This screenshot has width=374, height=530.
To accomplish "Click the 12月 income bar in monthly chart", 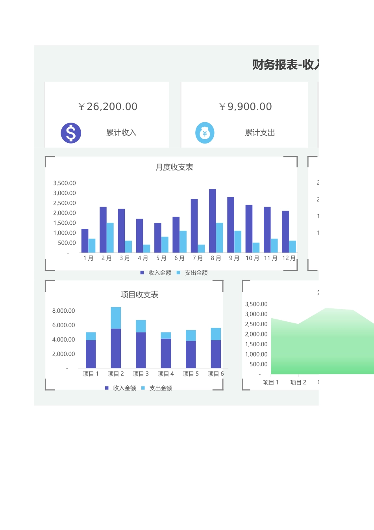I will (x=285, y=232).
